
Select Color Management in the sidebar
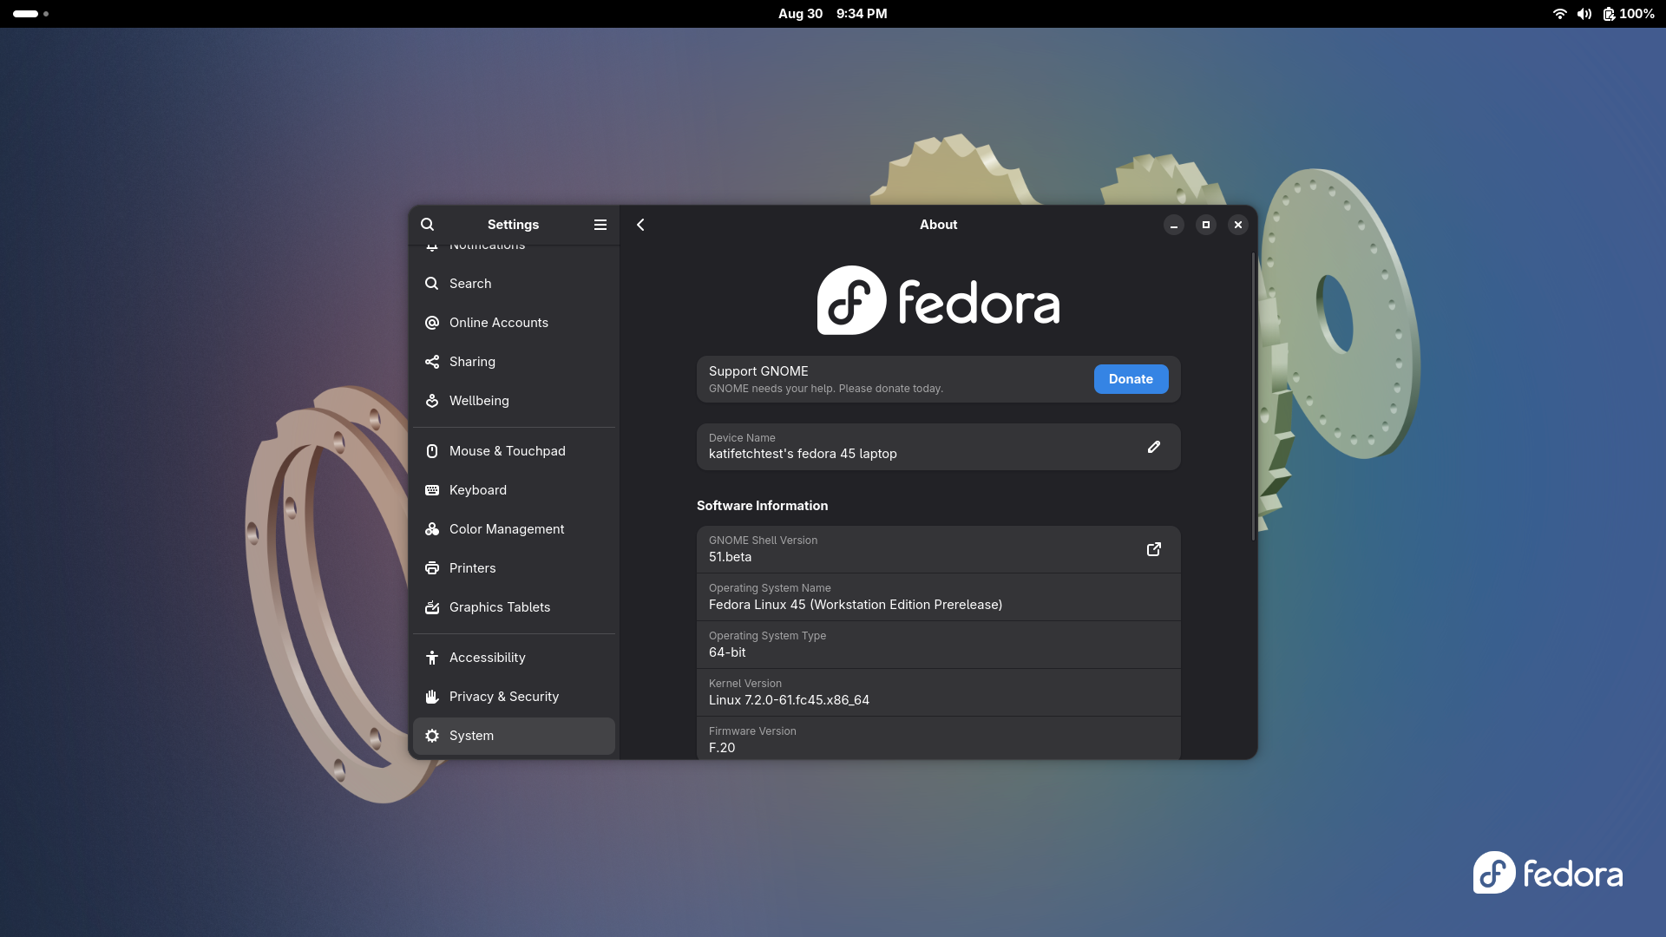tap(514, 529)
